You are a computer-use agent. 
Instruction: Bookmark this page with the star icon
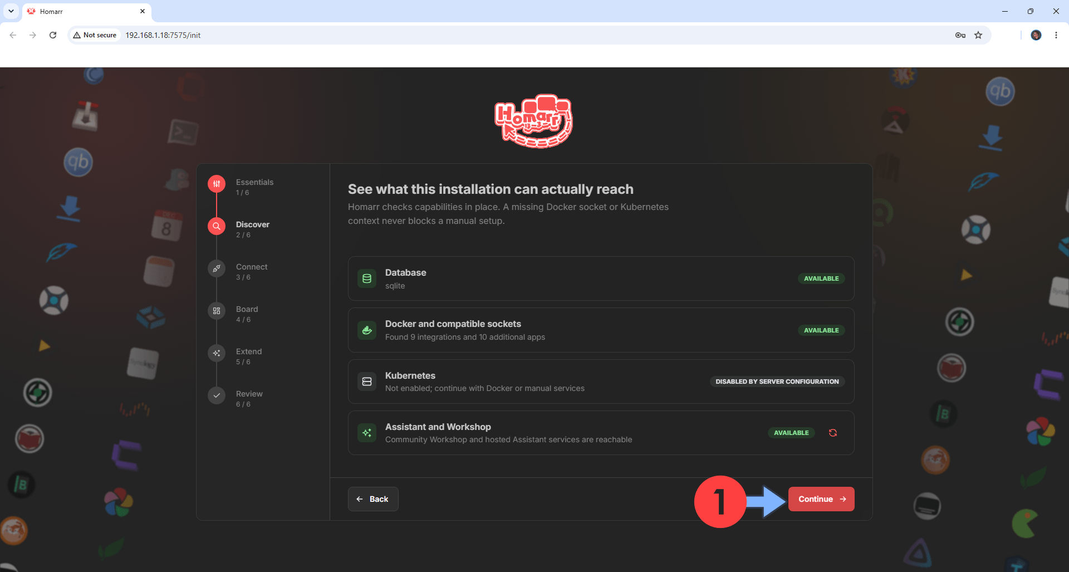click(978, 35)
